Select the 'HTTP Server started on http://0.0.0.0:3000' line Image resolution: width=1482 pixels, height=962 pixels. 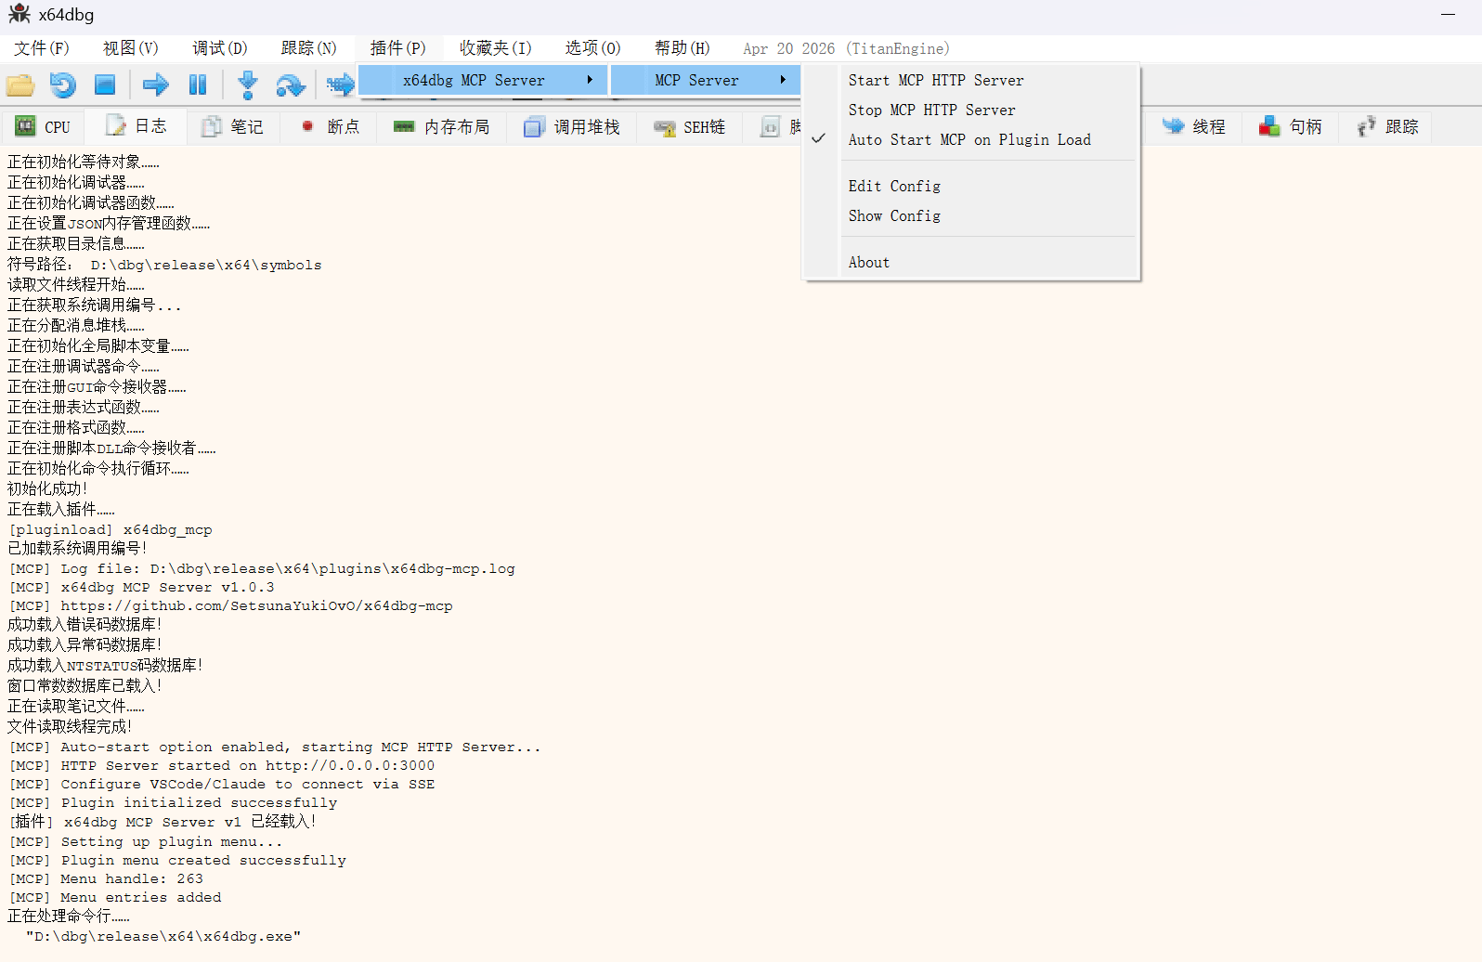(x=222, y=766)
